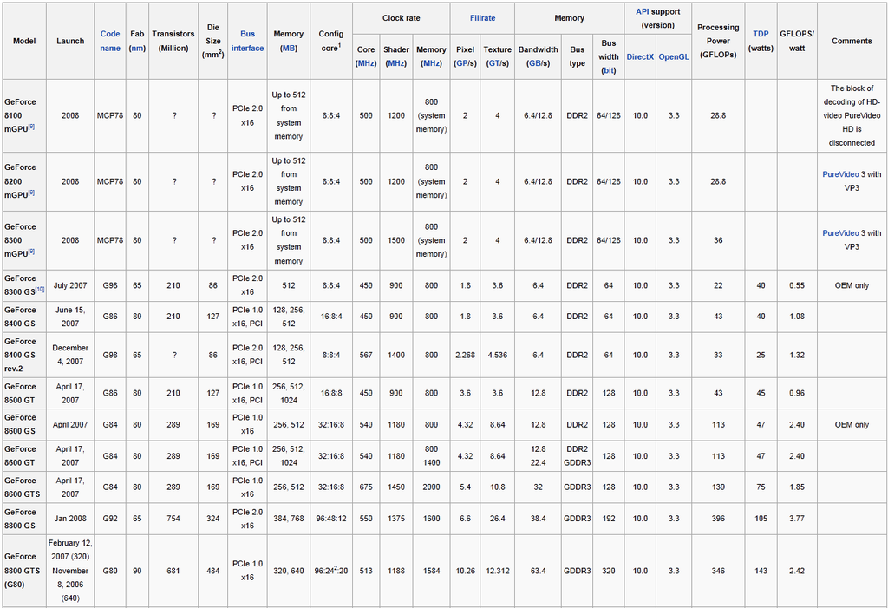
Task: Select the GeForce 8800 GTS (G80) model cell
Action: (x=23, y=571)
